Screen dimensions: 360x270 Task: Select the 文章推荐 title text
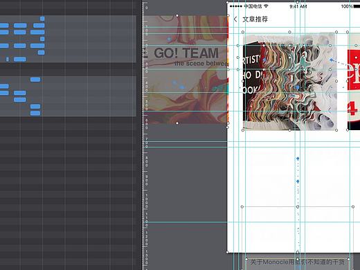coord(255,19)
